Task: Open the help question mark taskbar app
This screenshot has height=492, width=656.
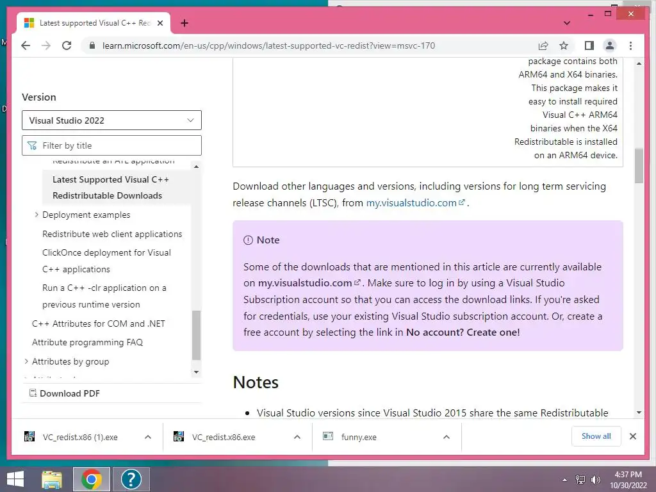Action: pyautogui.click(x=131, y=479)
